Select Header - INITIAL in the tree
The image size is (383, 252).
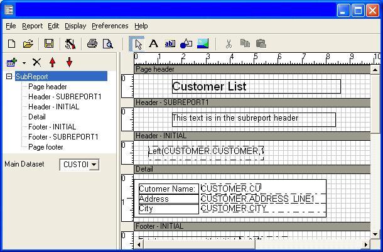tap(53, 107)
